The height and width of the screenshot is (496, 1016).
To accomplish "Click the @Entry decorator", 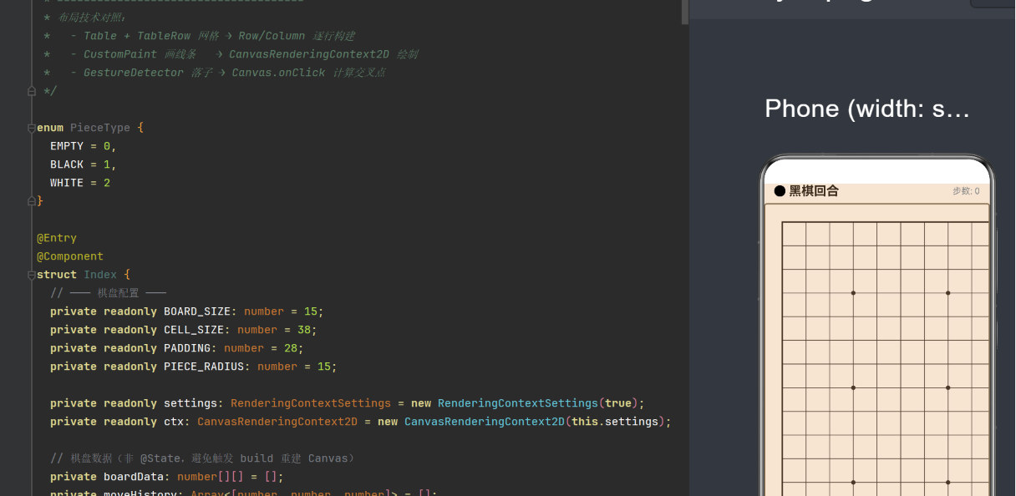I will [57, 238].
